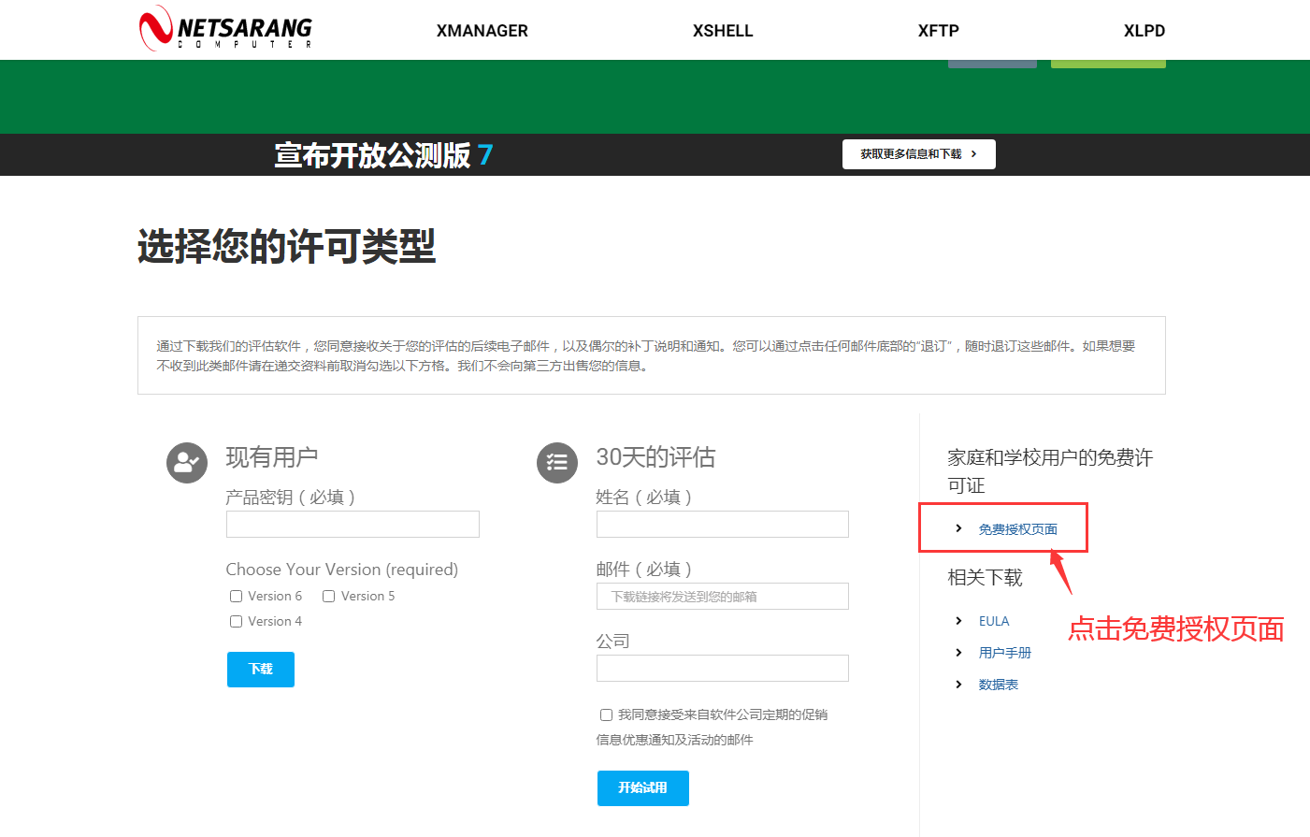The width and height of the screenshot is (1310, 837).
Task: Check the Version 5 checkbox
Action: [329, 597]
